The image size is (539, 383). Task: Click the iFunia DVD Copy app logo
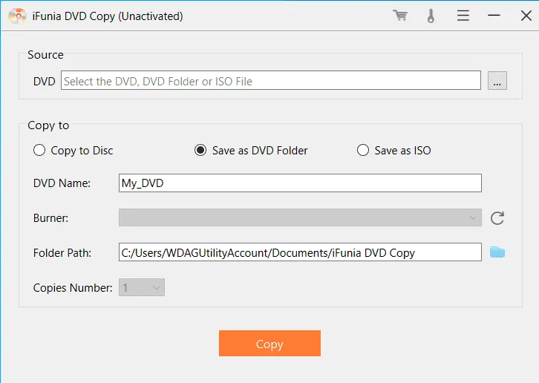(x=17, y=16)
